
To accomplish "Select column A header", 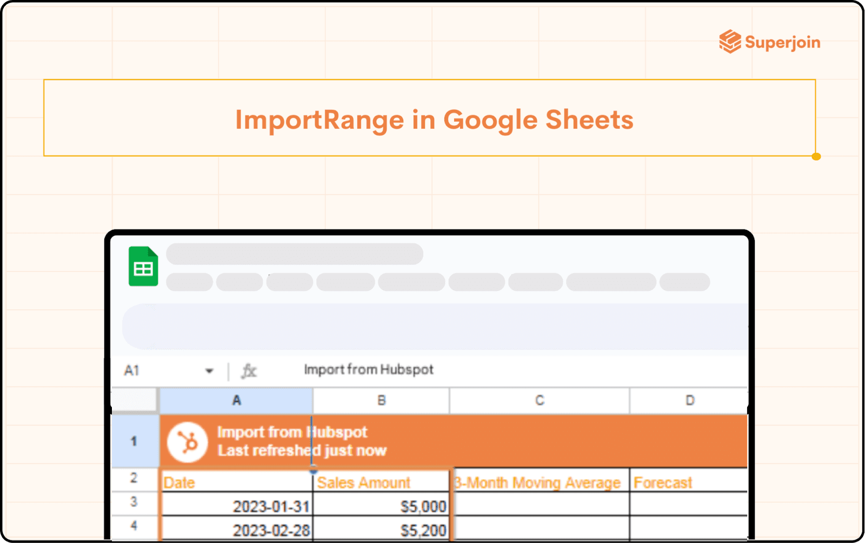I will [x=236, y=401].
